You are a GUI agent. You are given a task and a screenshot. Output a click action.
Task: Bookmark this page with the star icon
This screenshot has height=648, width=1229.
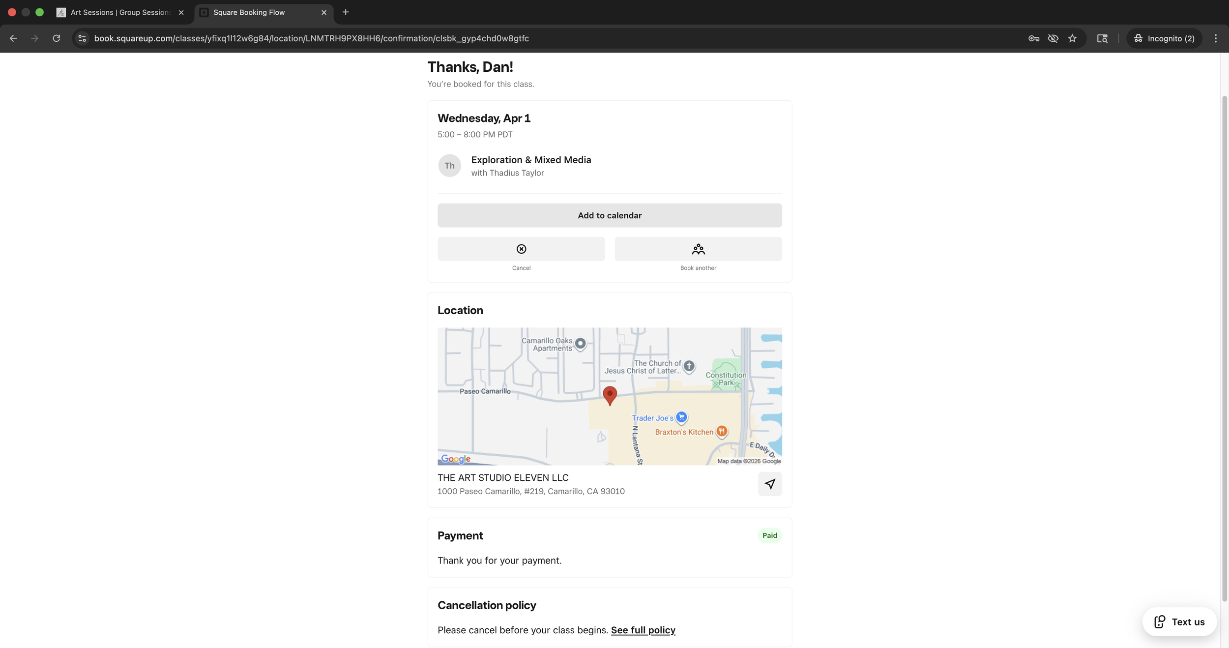tap(1072, 38)
